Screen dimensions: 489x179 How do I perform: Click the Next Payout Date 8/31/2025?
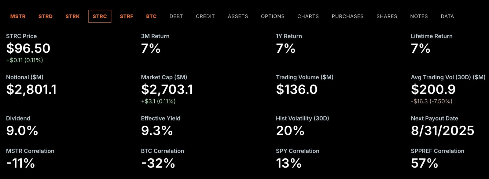[443, 131]
